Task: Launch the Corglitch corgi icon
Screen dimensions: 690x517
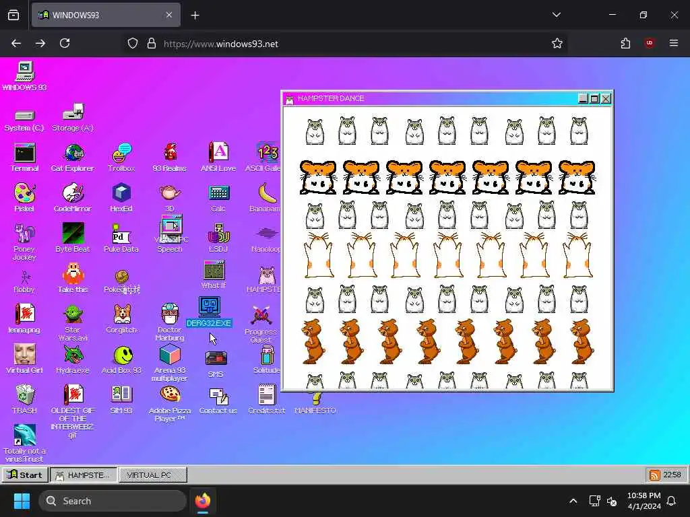Action: pos(121,318)
